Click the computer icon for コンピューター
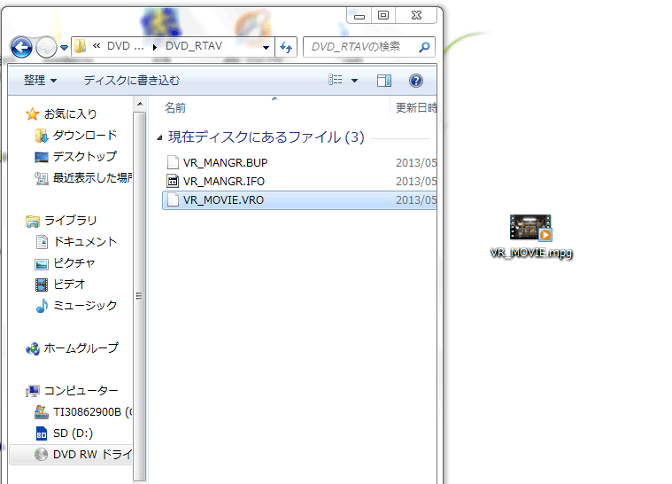This screenshot has width=672, height=484. (x=33, y=391)
